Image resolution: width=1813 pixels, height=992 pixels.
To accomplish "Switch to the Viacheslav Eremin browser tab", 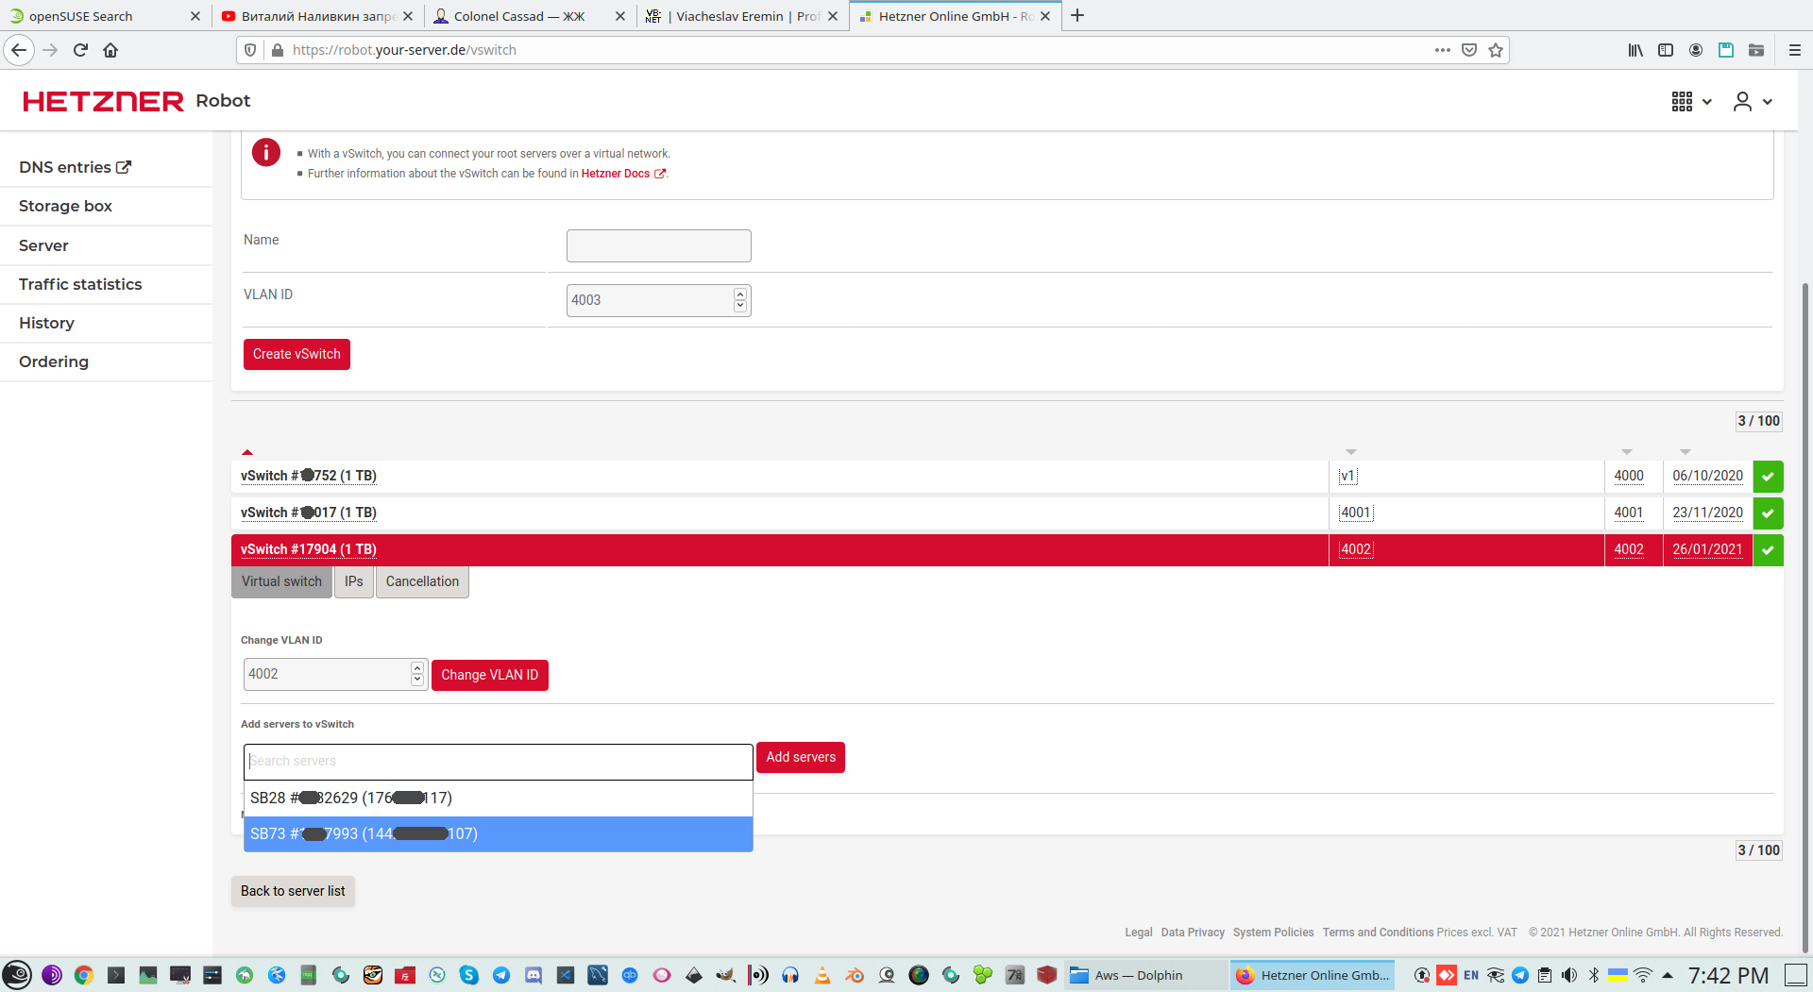I will (741, 16).
